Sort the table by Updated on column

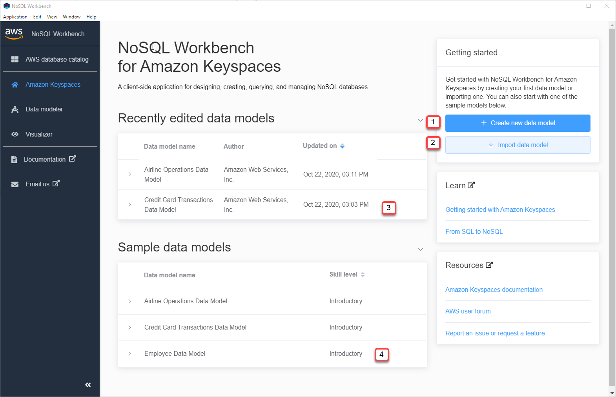click(342, 146)
